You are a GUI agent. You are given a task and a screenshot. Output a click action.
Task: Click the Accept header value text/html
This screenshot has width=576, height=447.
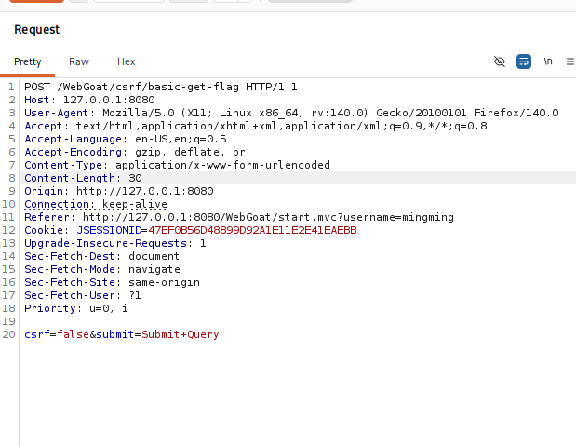(x=105, y=126)
